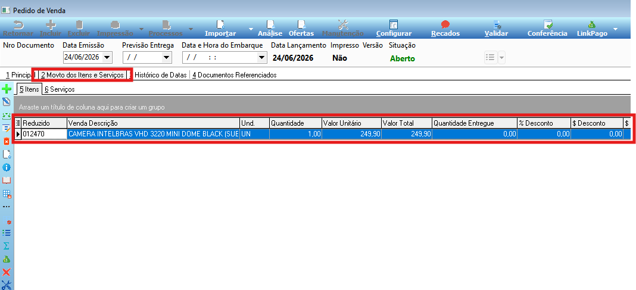Screen dimensions: 636x290
Task: Click the document-with-gear sidebar icon
Action: click(7, 154)
